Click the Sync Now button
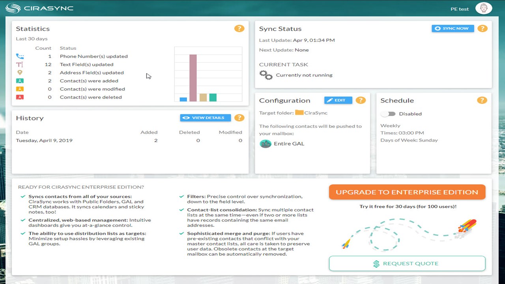The width and height of the screenshot is (505, 284). [x=453, y=28]
